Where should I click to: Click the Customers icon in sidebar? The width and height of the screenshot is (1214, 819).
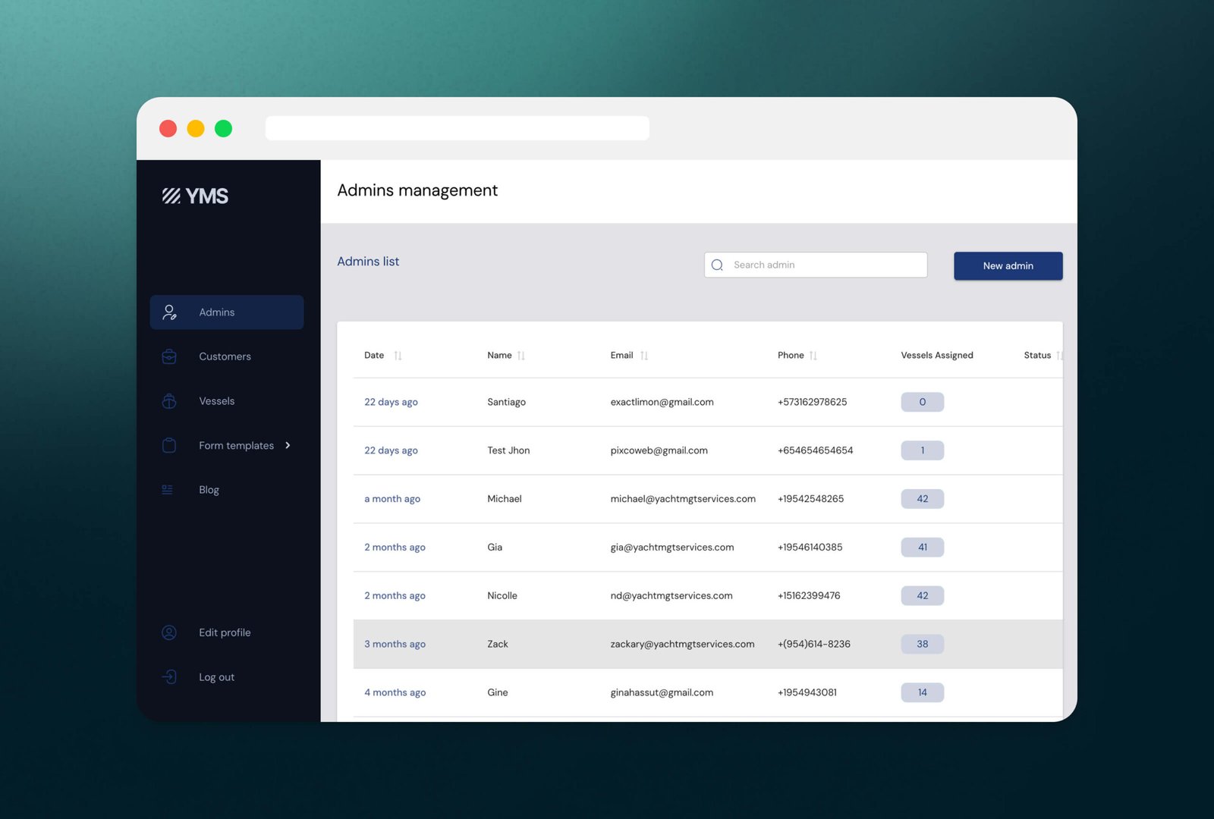(x=169, y=356)
